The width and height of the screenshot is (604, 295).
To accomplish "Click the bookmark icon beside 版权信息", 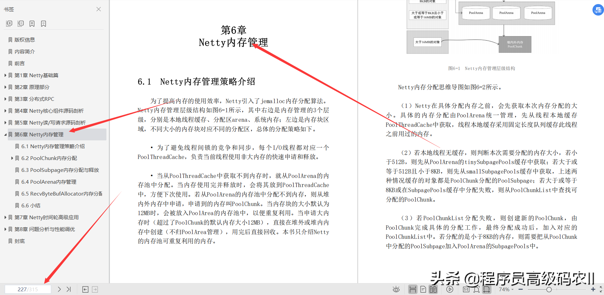I will pyautogui.click(x=11, y=40).
